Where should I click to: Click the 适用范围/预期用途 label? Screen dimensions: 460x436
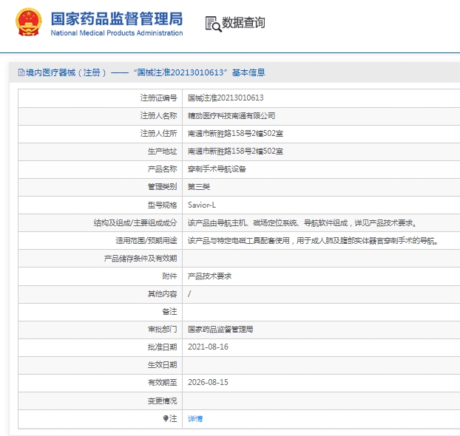point(146,241)
